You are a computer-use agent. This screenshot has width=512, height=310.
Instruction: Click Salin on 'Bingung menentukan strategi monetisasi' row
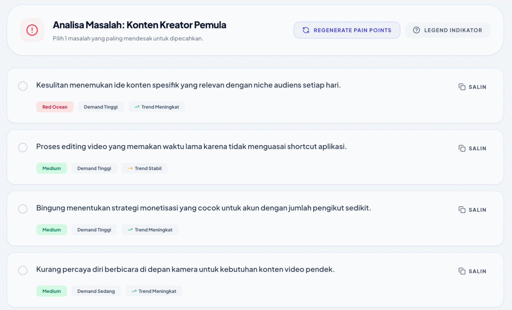[472, 210]
